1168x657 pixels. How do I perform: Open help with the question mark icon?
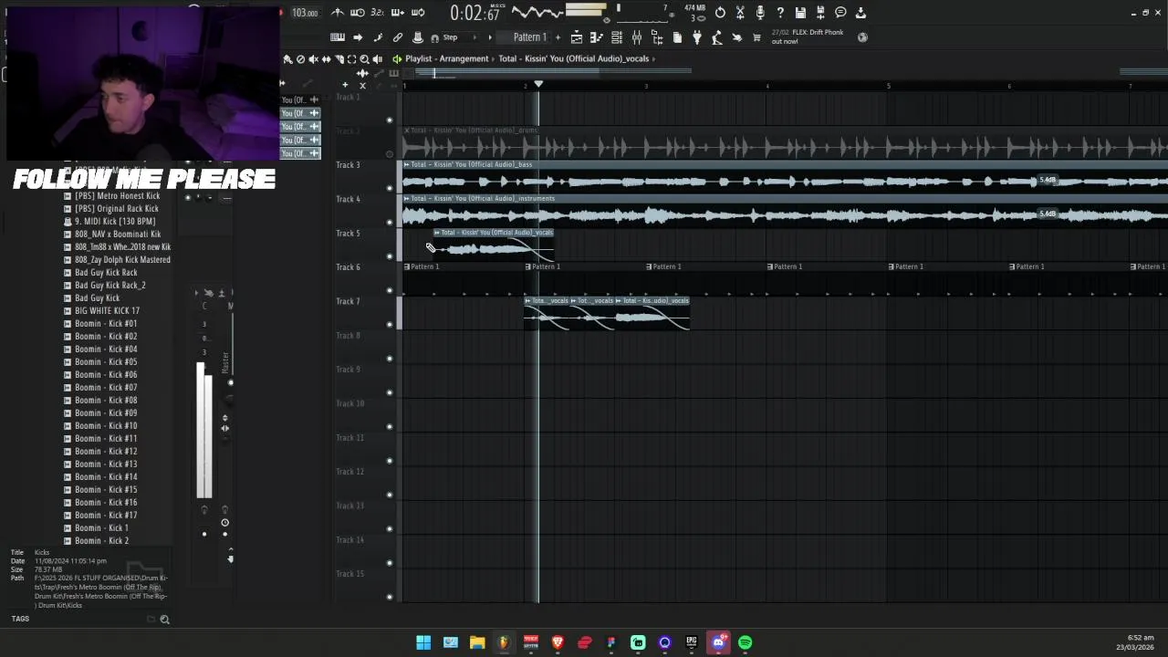780,13
